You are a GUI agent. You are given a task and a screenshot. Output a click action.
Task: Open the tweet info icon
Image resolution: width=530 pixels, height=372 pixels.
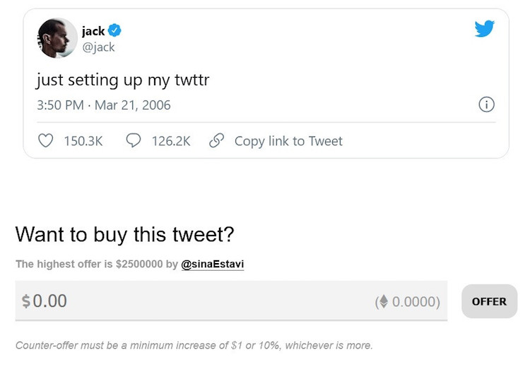click(486, 105)
